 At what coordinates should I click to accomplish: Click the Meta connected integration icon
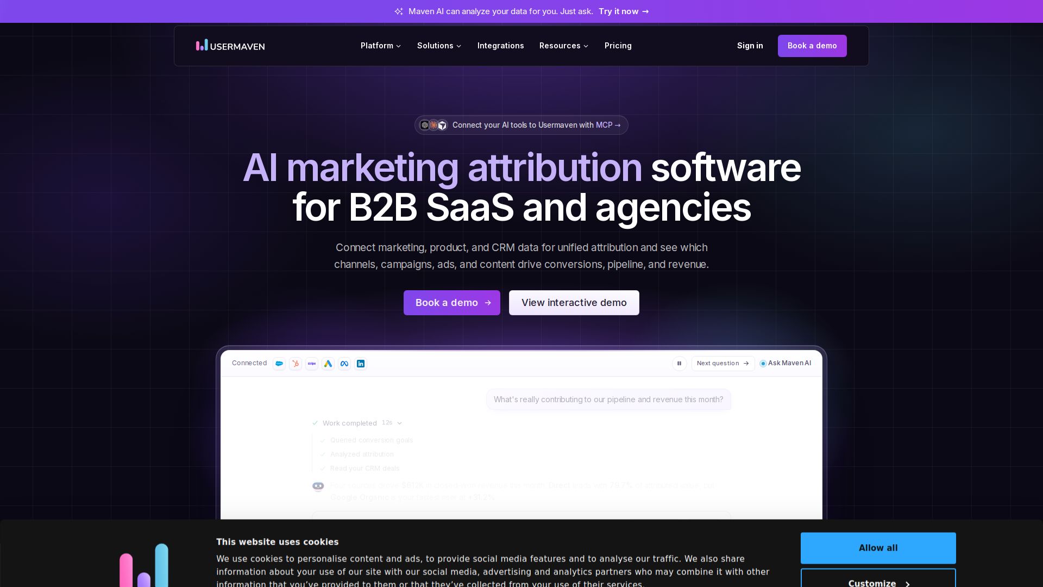click(344, 364)
